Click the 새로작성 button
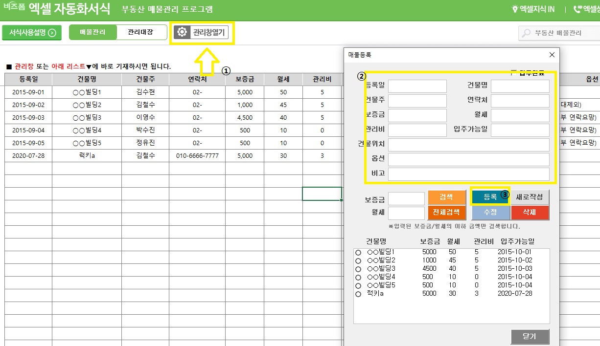The height and width of the screenshot is (346, 600). [x=530, y=197]
